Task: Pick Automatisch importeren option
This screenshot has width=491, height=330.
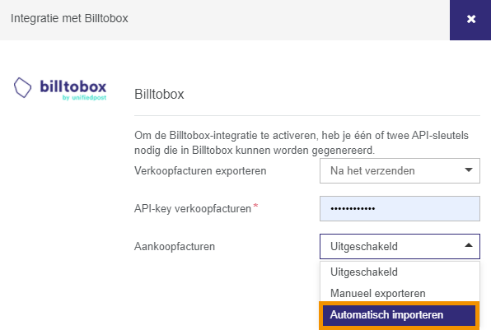Action: tap(399, 315)
